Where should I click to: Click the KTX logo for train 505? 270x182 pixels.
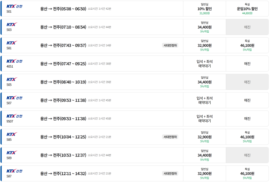[12, 79]
